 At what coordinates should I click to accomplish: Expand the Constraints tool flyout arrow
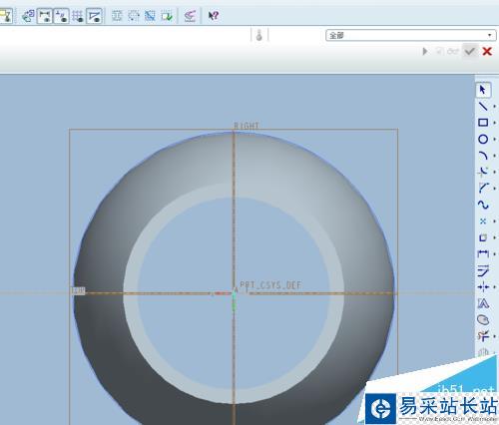coord(494,286)
